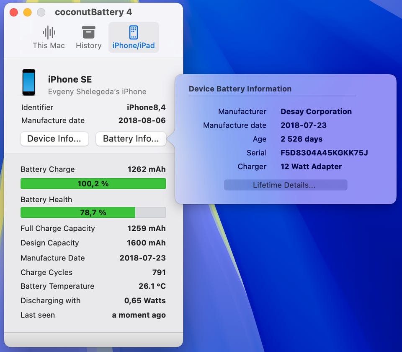The width and height of the screenshot is (402, 352).
Task: Click the gray zoom window button
Action: [41, 13]
